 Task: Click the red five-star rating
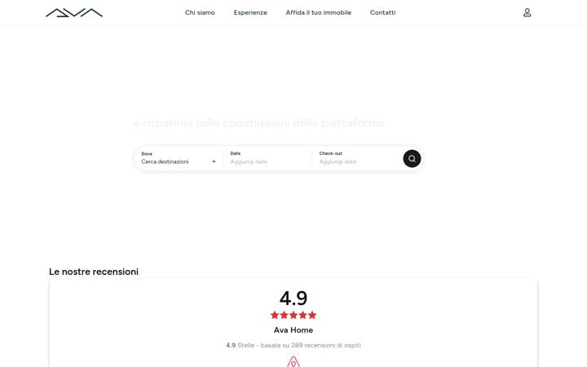point(293,316)
